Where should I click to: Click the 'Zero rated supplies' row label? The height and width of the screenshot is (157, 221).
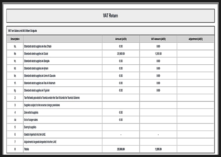click(x=31, y=112)
